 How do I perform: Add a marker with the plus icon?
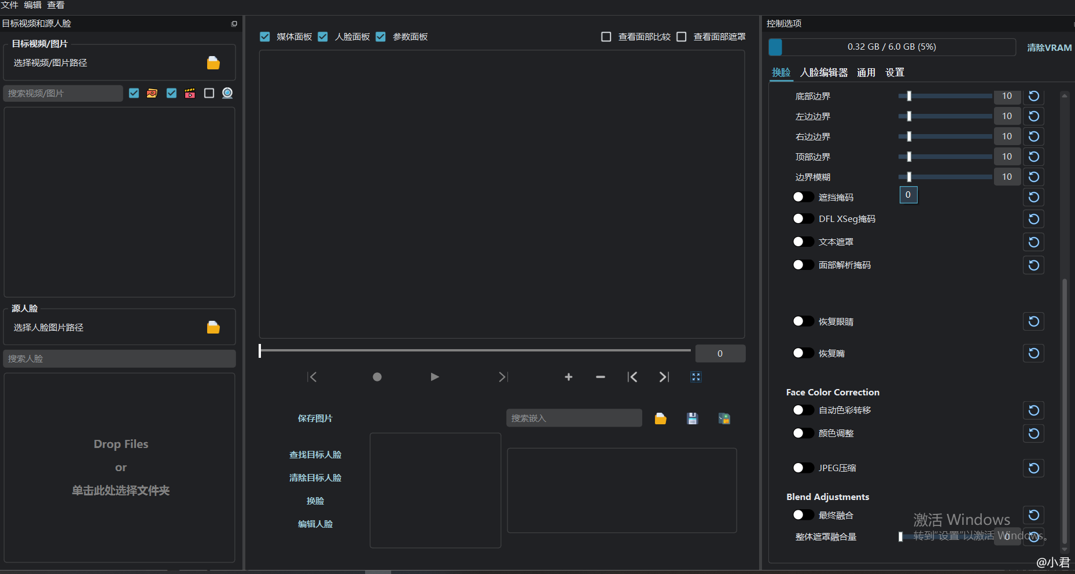point(568,377)
